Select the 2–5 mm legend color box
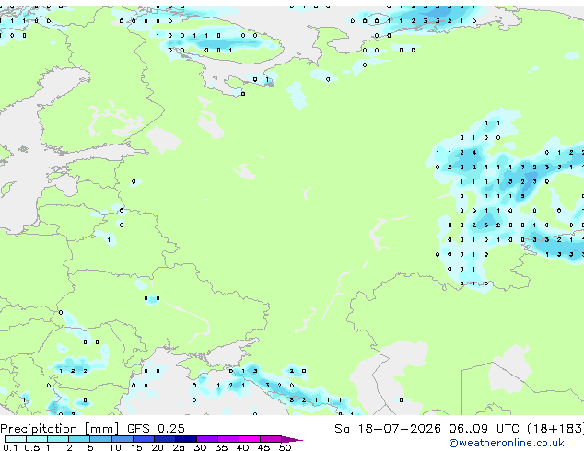This screenshot has width=584, height=451. (x=79, y=439)
